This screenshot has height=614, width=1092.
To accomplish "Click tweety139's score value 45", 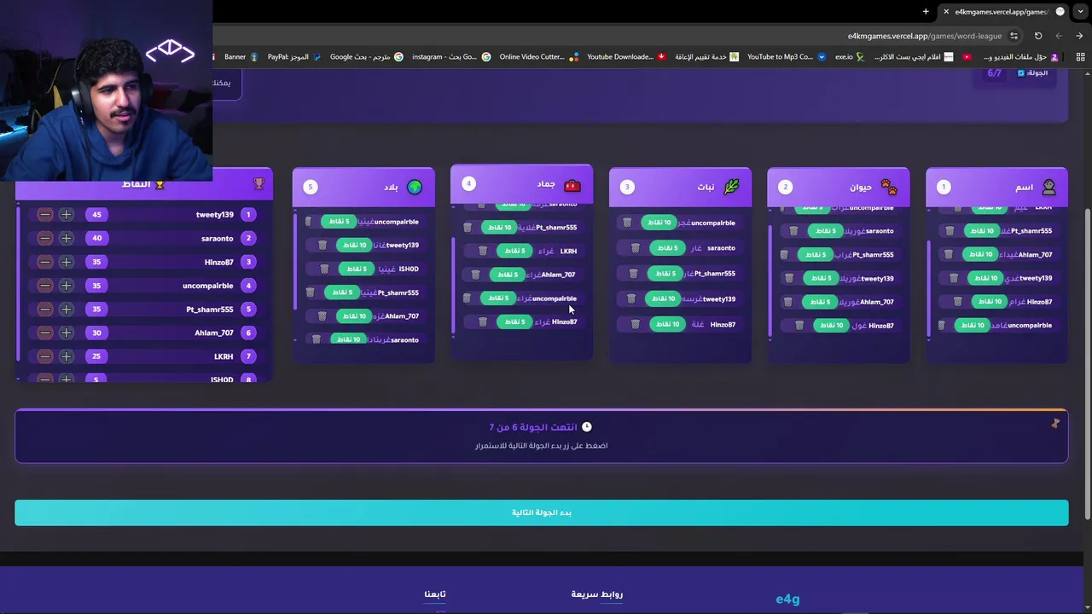I will (96, 215).
